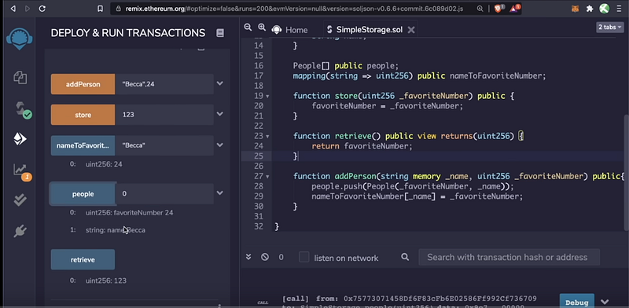Click the pending transactions counter 0
The height and width of the screenshot is (308, 629).
coord(281,257)
